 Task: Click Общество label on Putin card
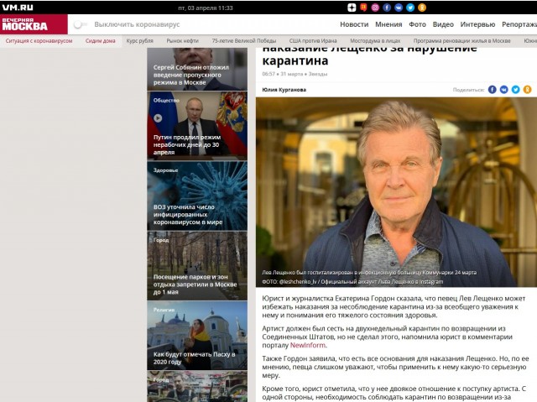(166, 101)
